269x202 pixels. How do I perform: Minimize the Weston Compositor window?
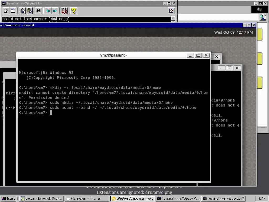245,25
